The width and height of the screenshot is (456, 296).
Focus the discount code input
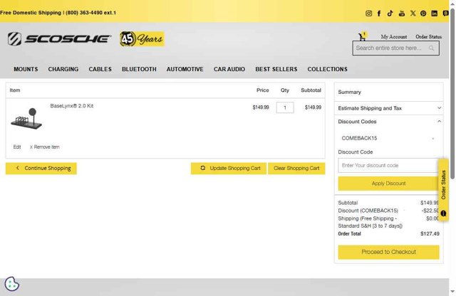388,166
